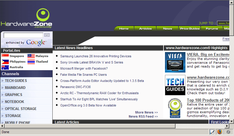Open Microsoft Merger with Facebook headline

84,68
